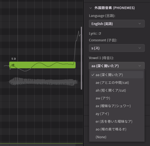Click the 'Lyric: さ' label

click(95, 34)
